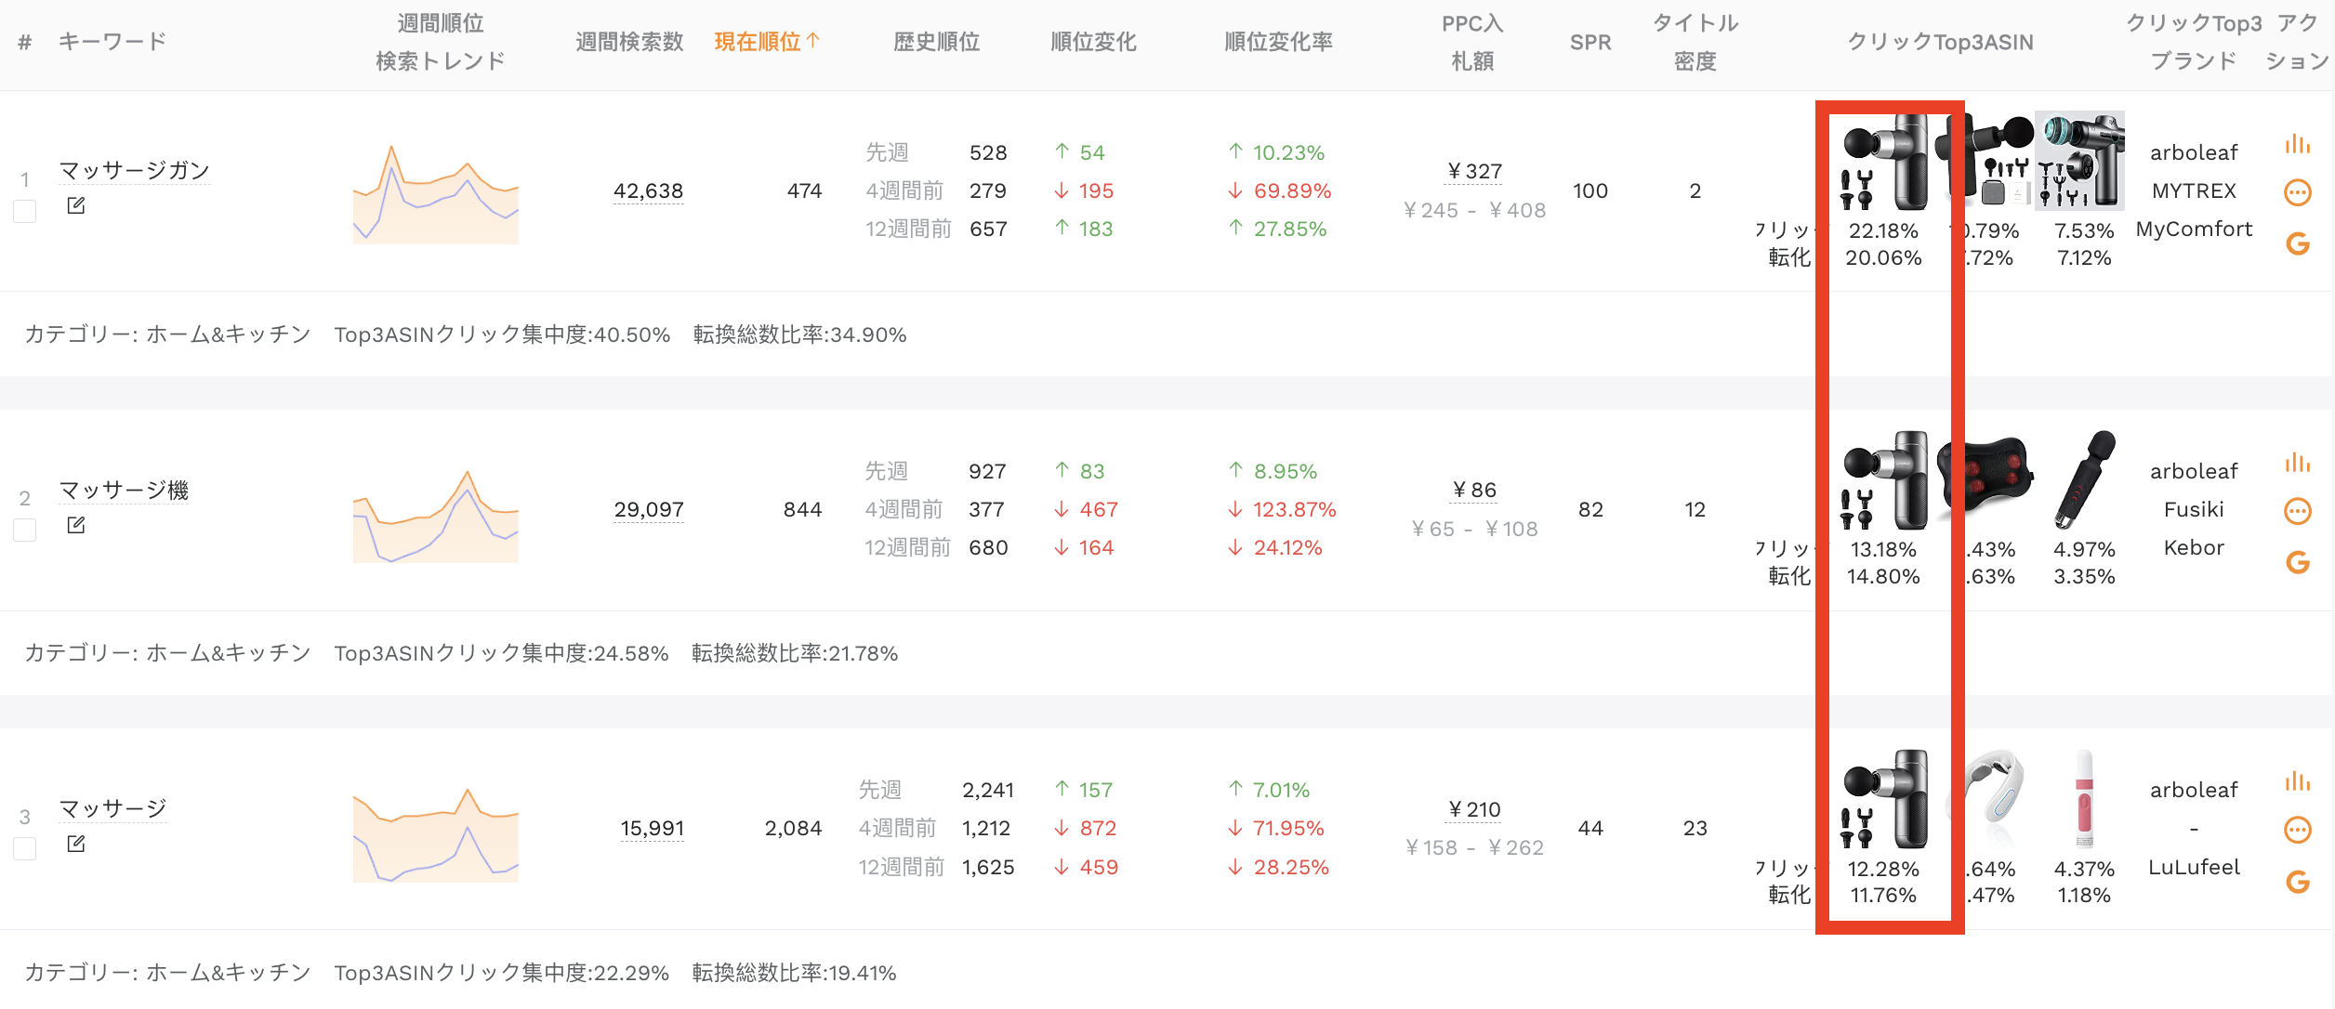Click PPC bid amount ¥327
The width and height of the screenshot is (2335, 1009).
pyautogui.click(x=1474, y=172)
